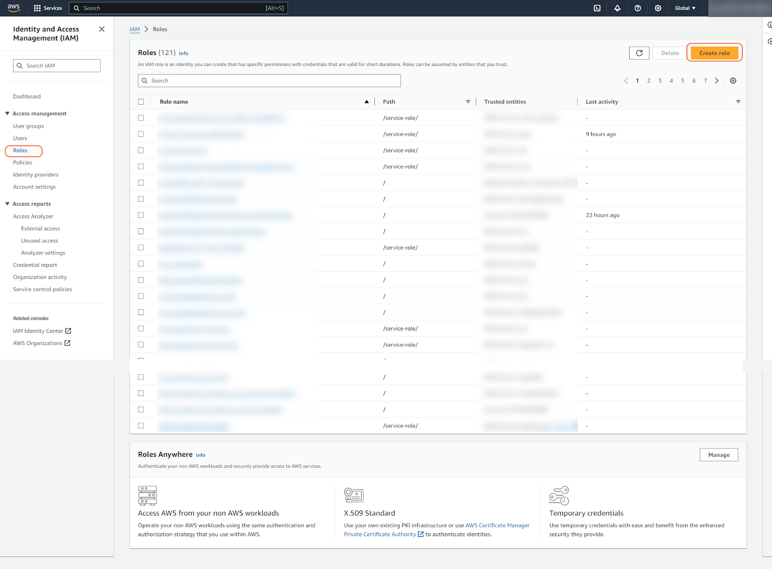Check the first role row checkbox
772x569 pixels.
click(x=141, y=118)
